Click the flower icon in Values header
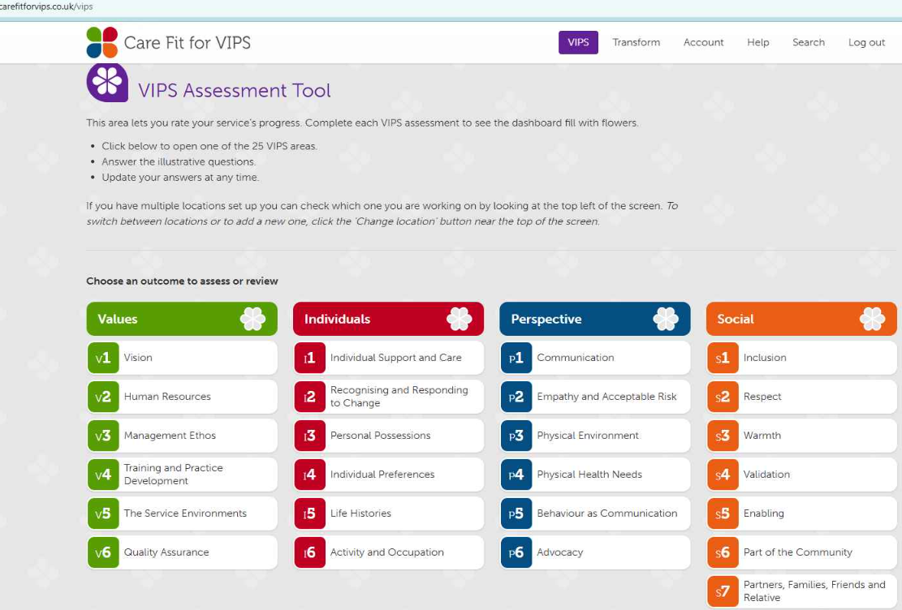 (x=252, y=319)
